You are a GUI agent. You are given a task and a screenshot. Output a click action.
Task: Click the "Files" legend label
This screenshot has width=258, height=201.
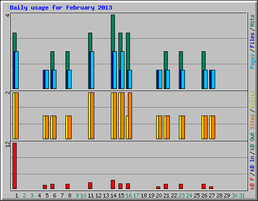click(252, 40)
